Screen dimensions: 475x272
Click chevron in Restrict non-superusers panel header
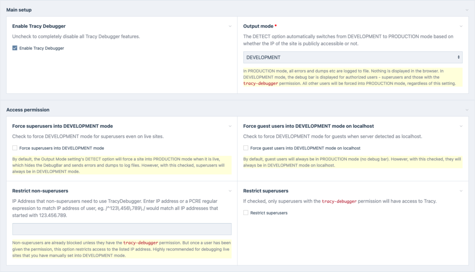(x=230, y=191)
